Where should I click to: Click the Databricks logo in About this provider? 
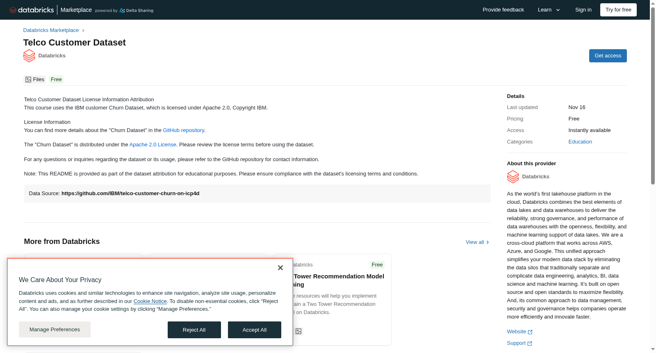click(513, 177)
